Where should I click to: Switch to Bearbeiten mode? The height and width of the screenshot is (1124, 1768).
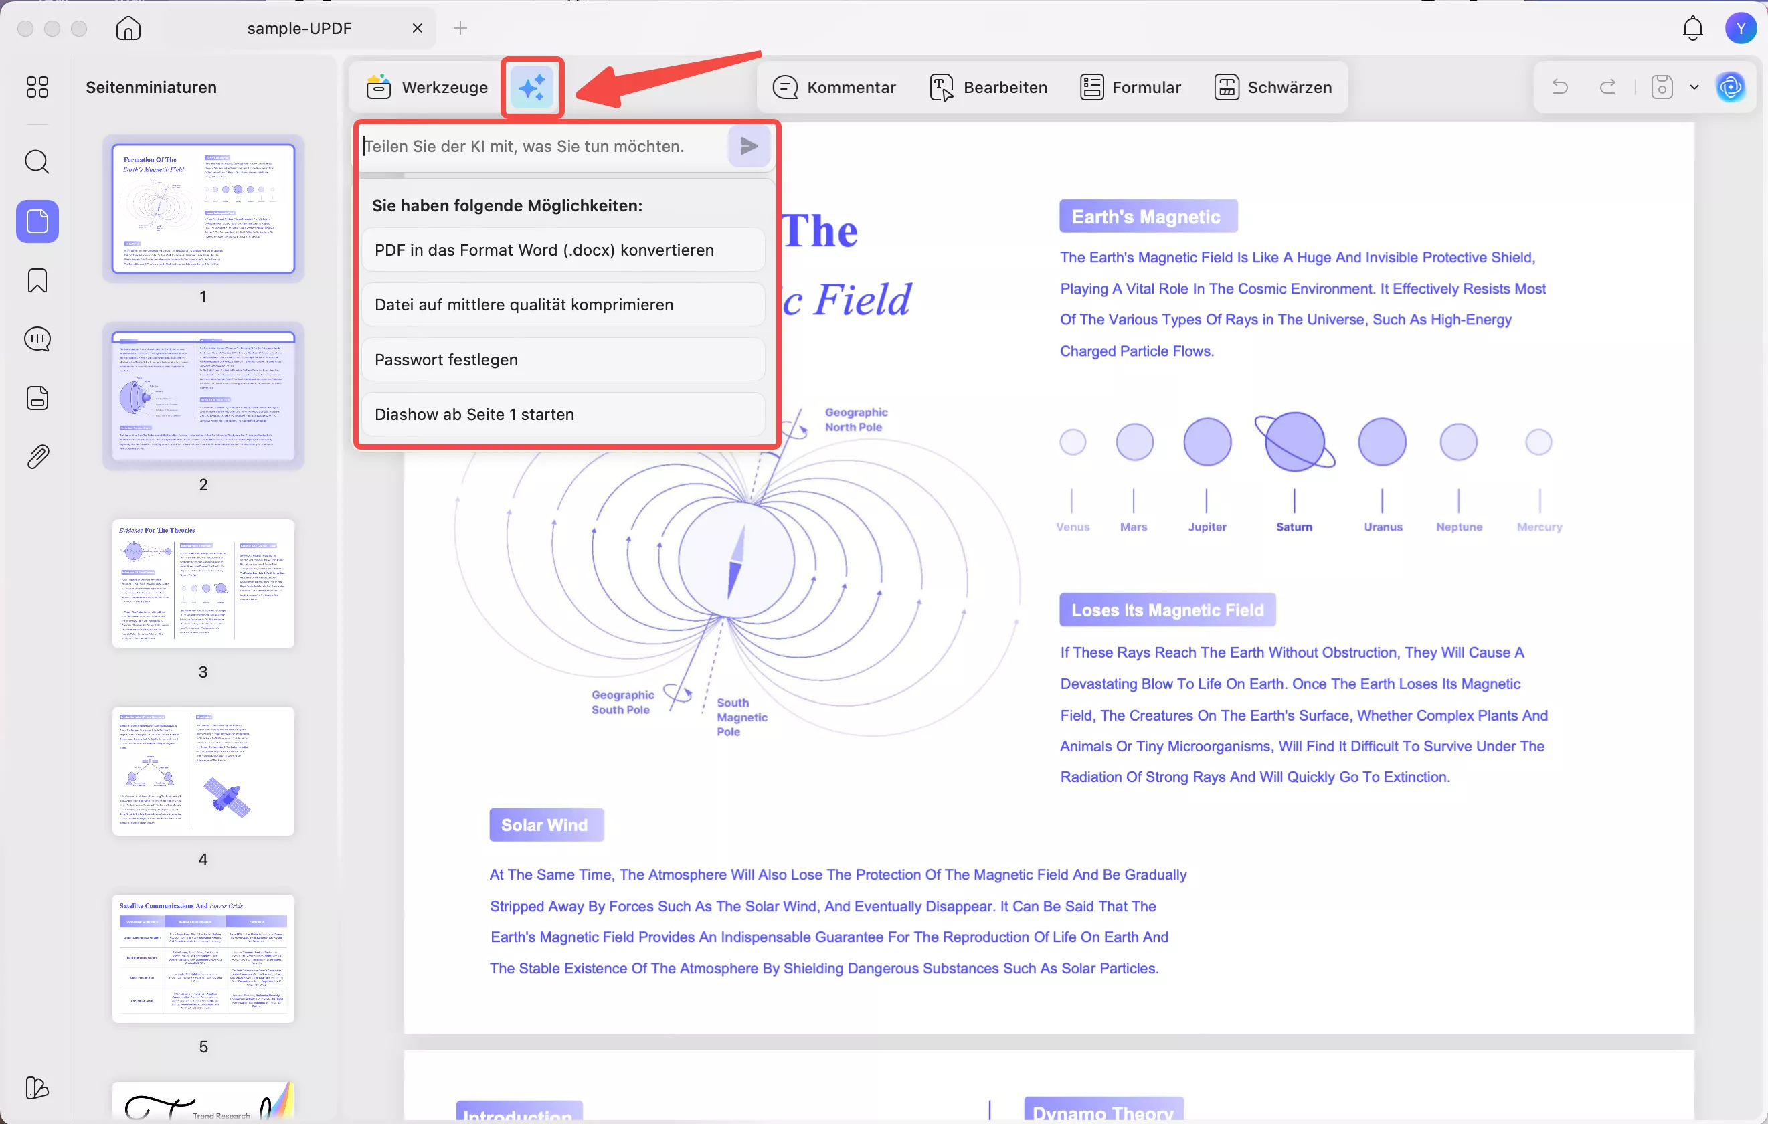988,88
